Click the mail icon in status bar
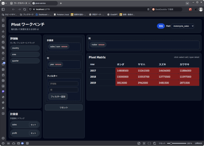The width and height of the screenshot is (204, 146). [x=18, y=143]
